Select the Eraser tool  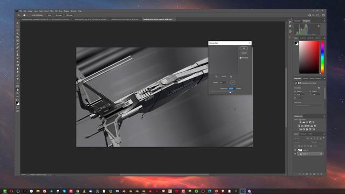18,61
